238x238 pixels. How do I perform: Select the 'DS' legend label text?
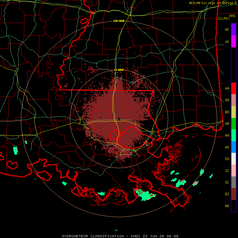[227, 159]
